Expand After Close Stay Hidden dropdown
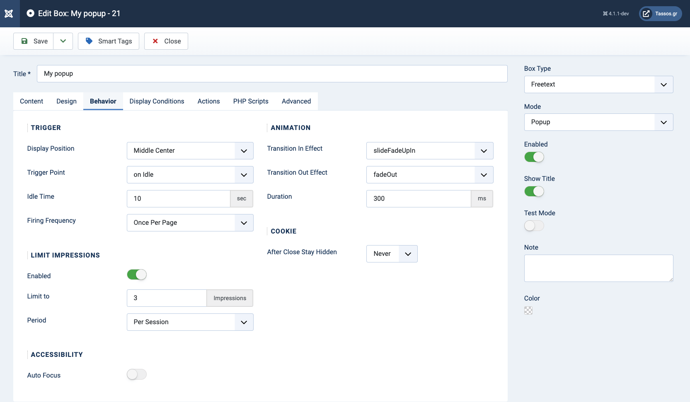This screenshot has height=402, width=690. (x=392, y=254)
